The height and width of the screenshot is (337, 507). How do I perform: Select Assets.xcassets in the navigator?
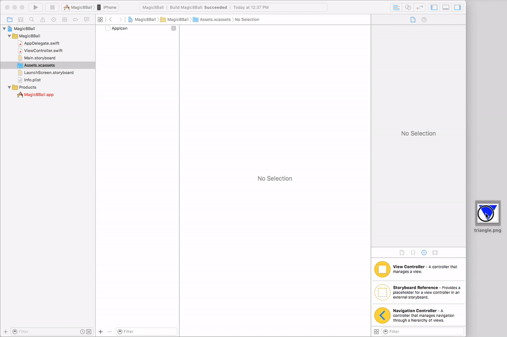[48, 65]
